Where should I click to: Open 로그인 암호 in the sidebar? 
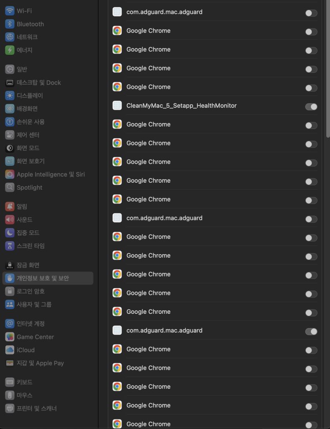[30, 291]
